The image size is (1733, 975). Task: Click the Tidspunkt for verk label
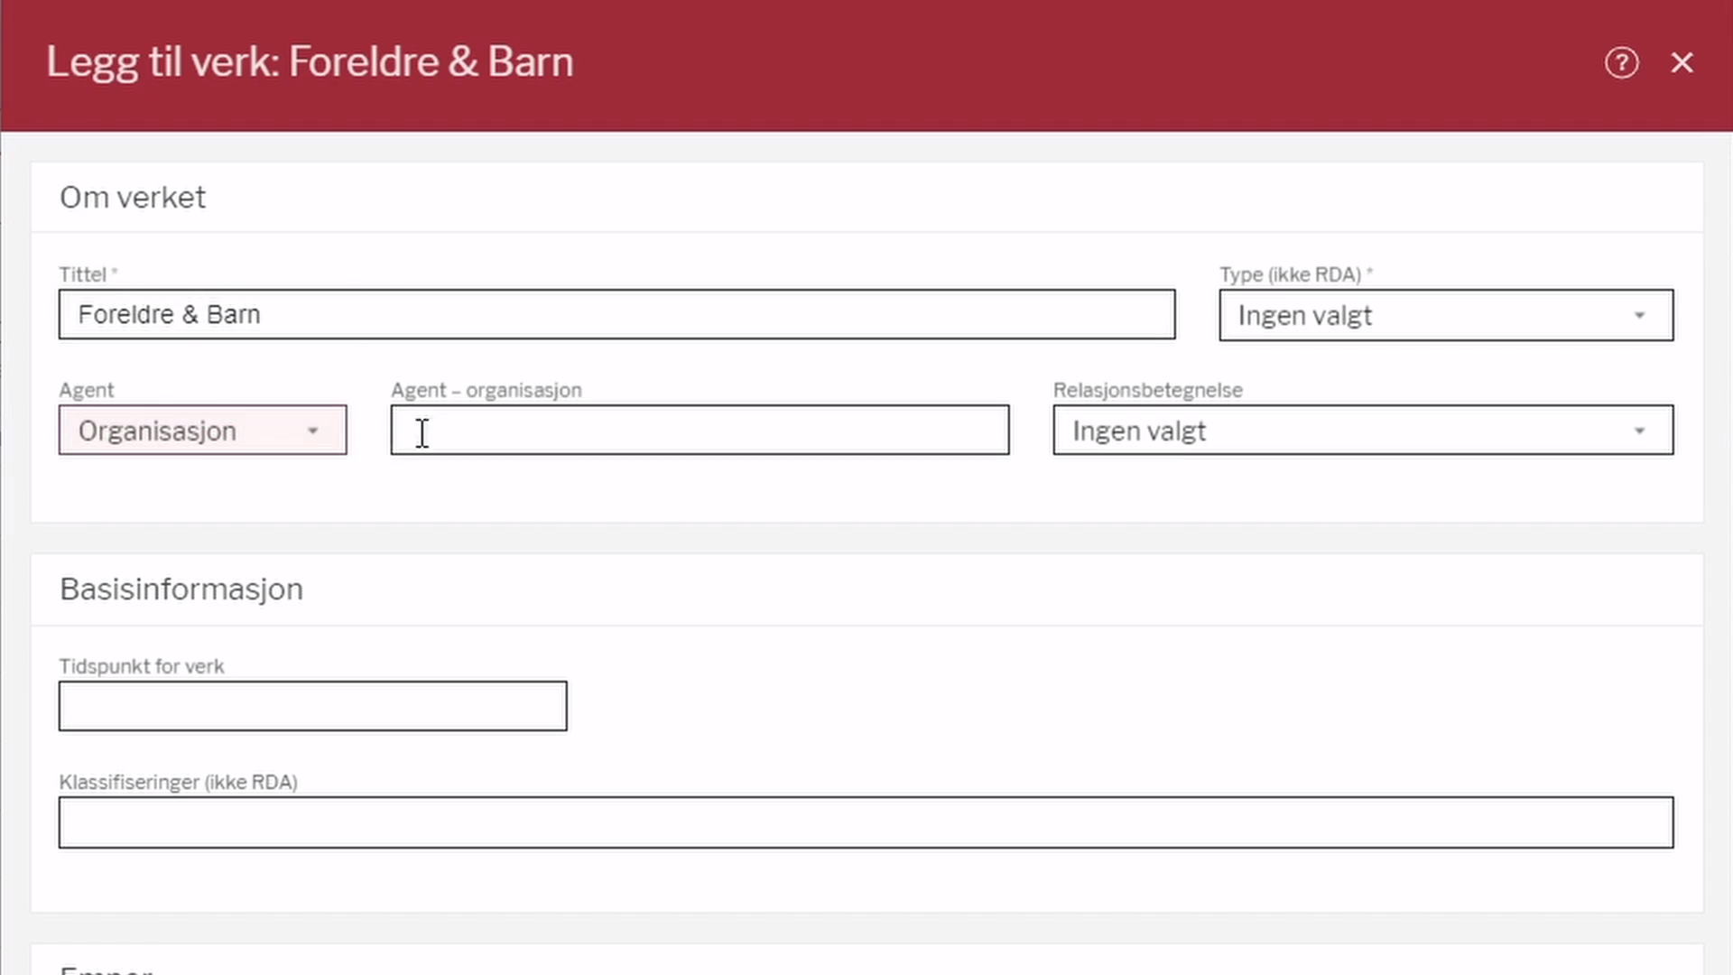point(142,666)
